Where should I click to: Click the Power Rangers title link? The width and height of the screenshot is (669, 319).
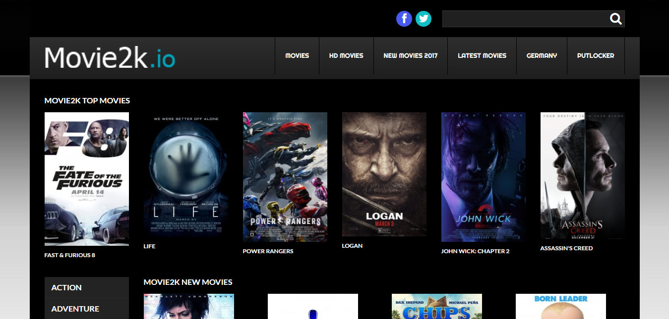268,251
